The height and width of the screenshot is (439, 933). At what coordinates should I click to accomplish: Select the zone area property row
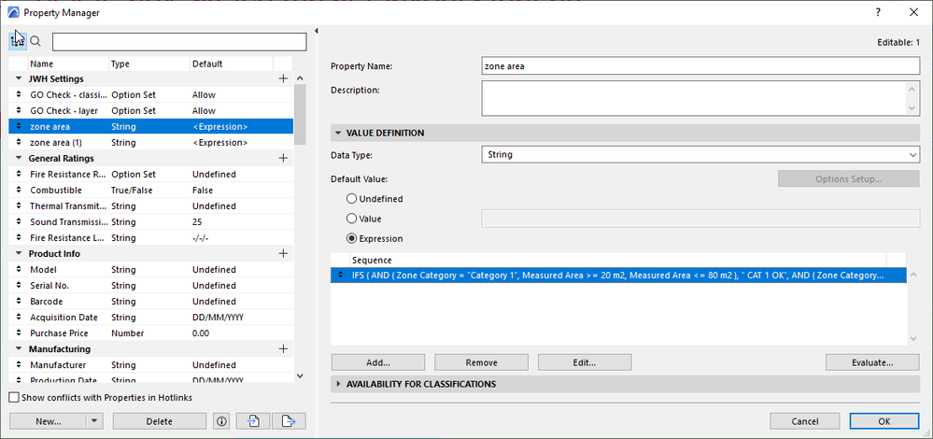(151, 127)
